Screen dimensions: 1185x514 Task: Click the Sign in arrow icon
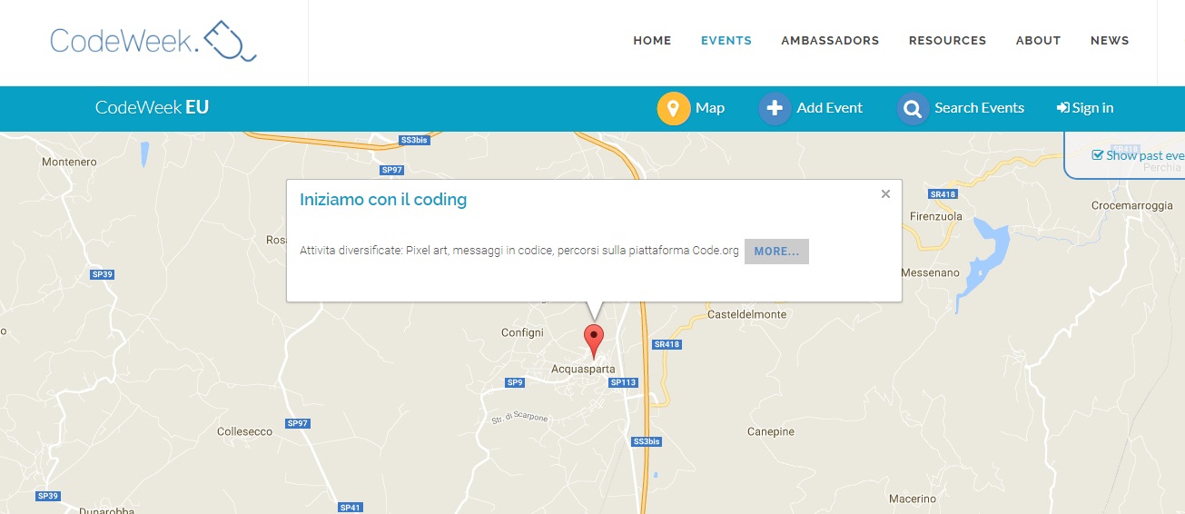point(1062,108)
